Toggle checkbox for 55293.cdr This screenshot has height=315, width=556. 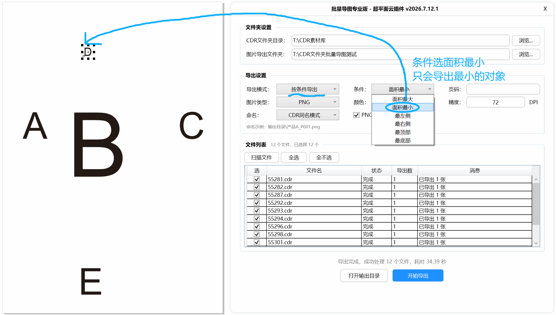click(257, 211)
